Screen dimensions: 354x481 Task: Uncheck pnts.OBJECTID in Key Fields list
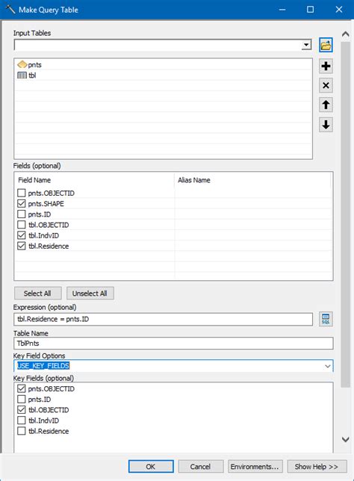[22, 388]
